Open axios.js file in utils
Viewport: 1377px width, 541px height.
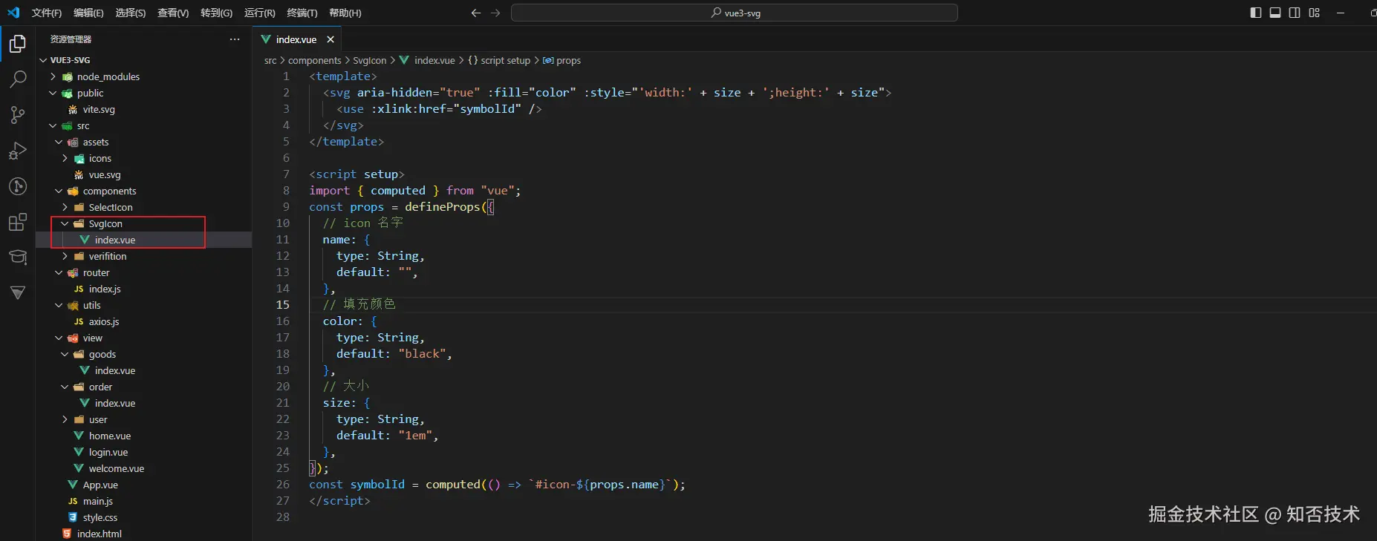(144, 321)
